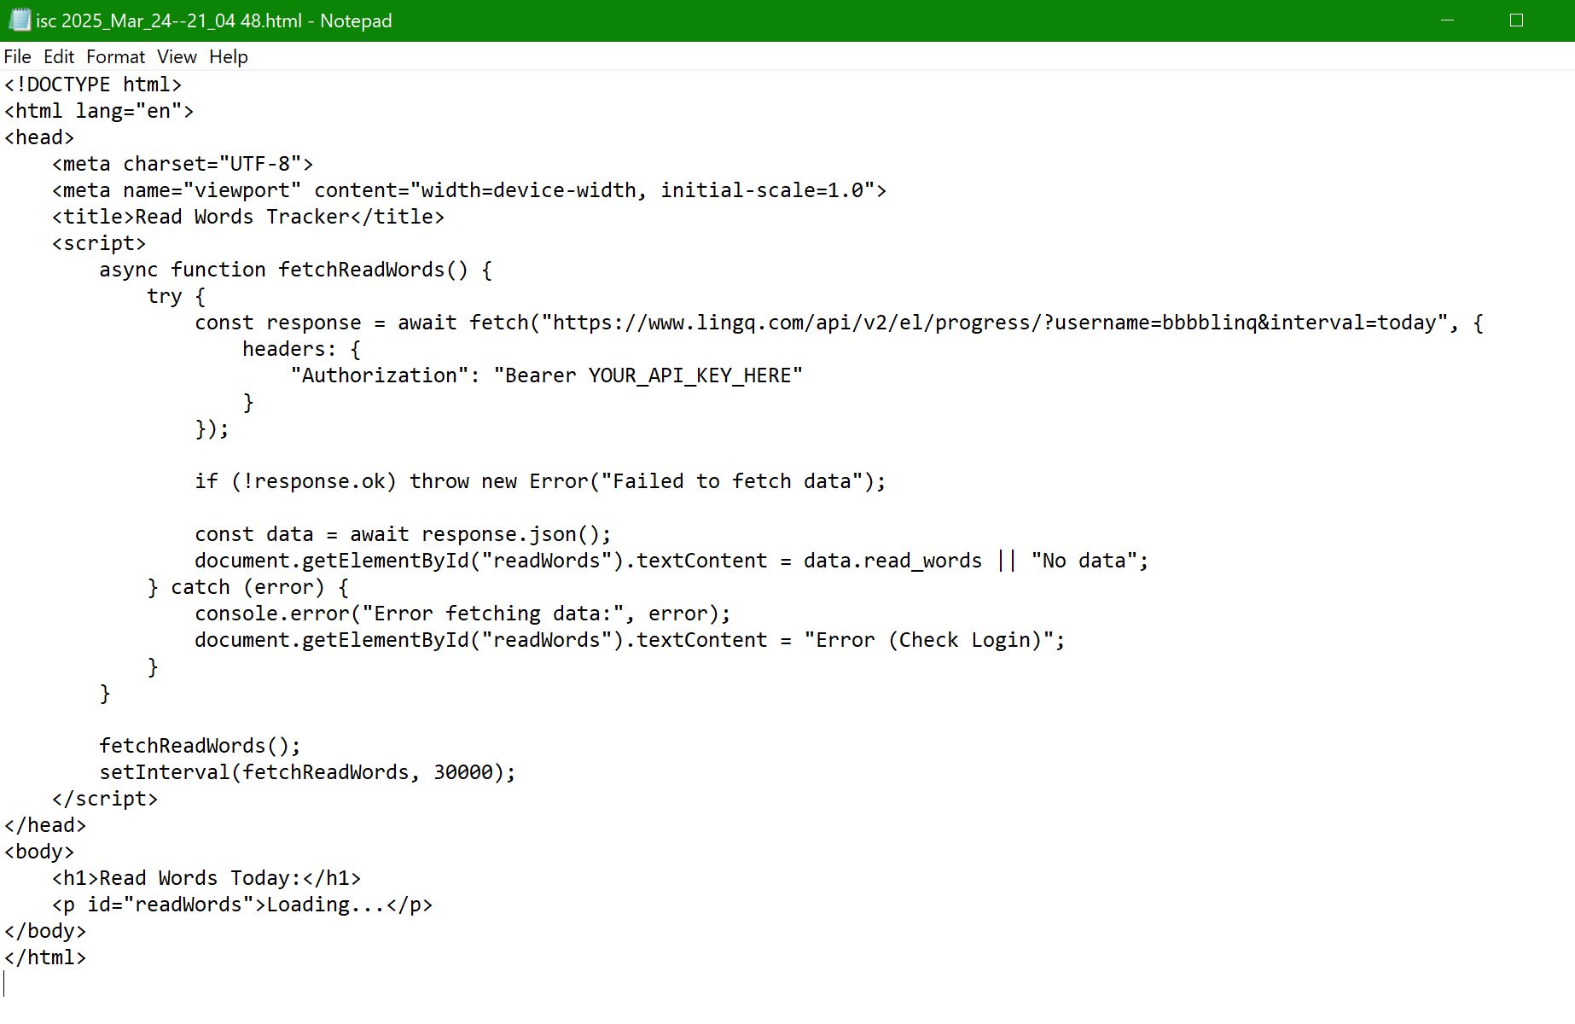This screenshot has height=1024, width=1575.
Task: Maximize the Notepad window
Action: (1516, 20)
